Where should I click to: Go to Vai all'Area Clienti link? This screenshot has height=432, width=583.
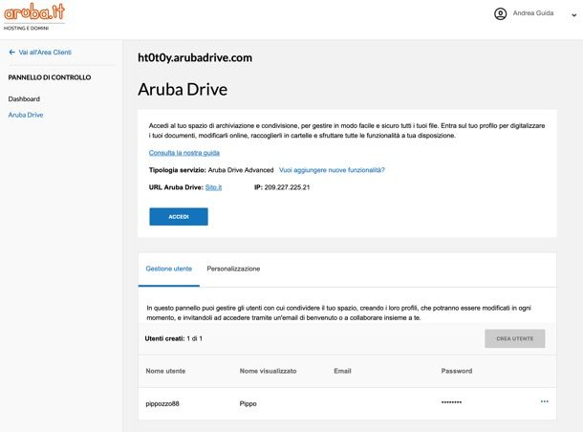coord(45,53)
